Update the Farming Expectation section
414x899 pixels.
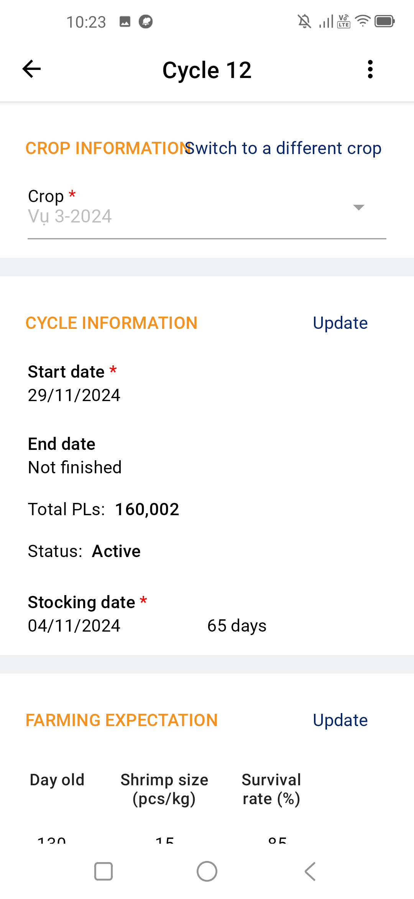click(340, 720)
